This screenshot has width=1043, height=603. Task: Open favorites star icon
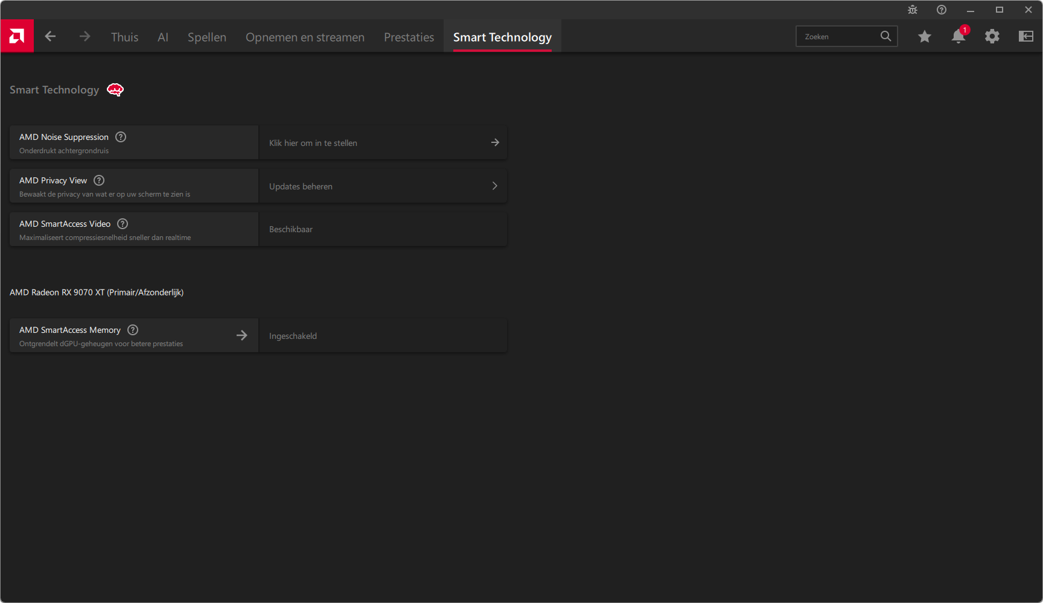[924, 37]
